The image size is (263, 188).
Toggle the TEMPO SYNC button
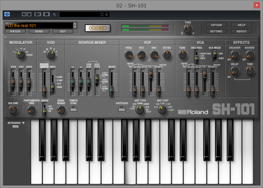73,109
